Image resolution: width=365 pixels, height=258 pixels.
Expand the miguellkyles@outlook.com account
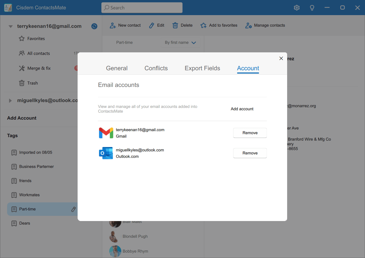tap(10, 101)
